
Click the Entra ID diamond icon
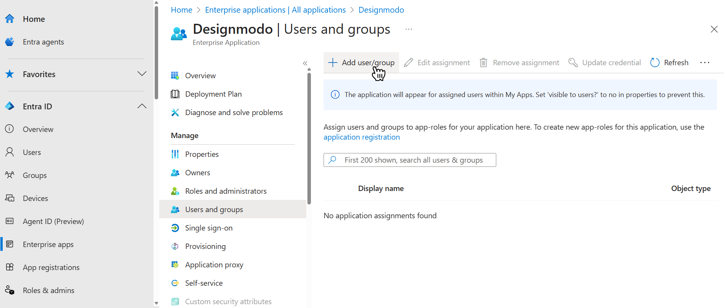(10, 106)
